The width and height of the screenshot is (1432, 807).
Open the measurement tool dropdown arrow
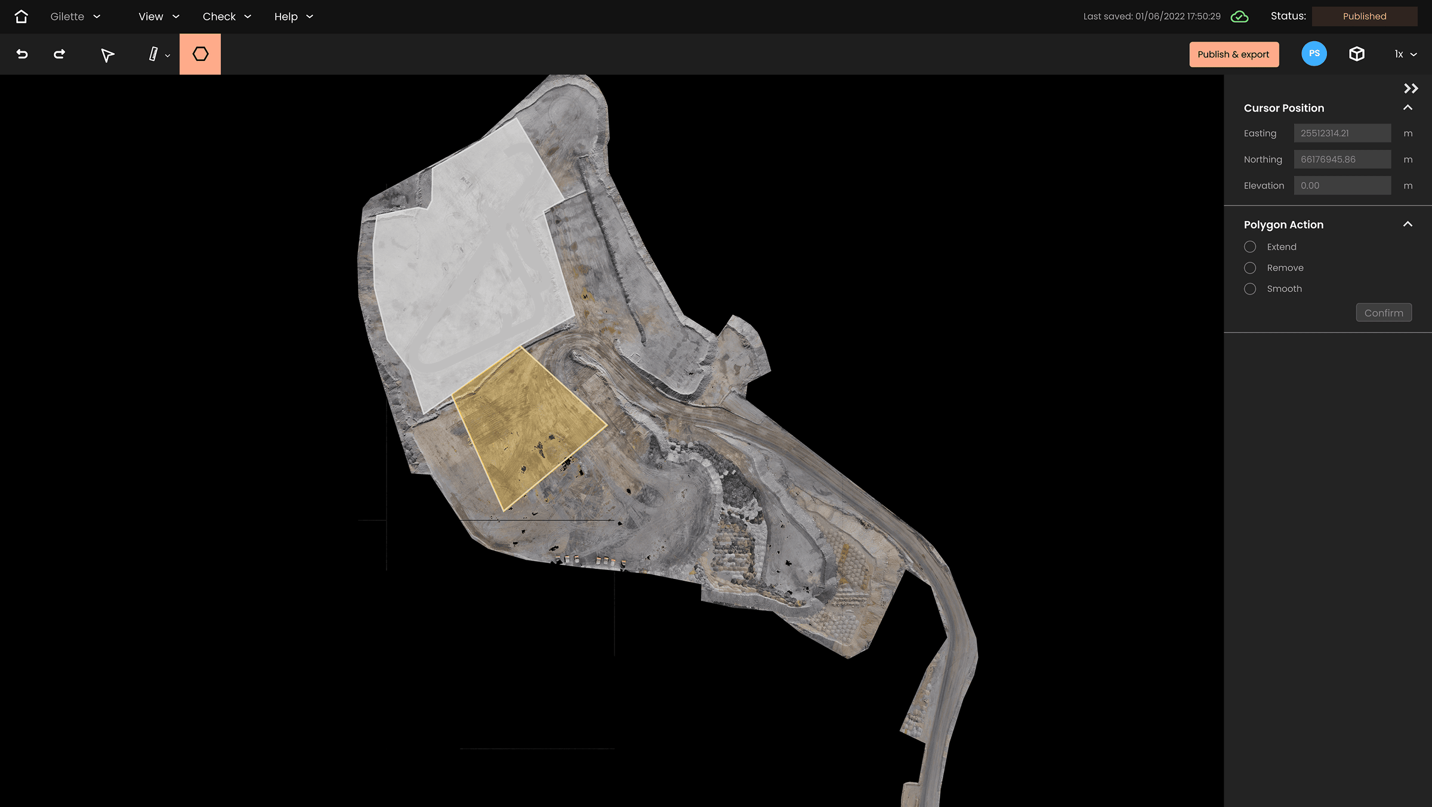[167, 54]
